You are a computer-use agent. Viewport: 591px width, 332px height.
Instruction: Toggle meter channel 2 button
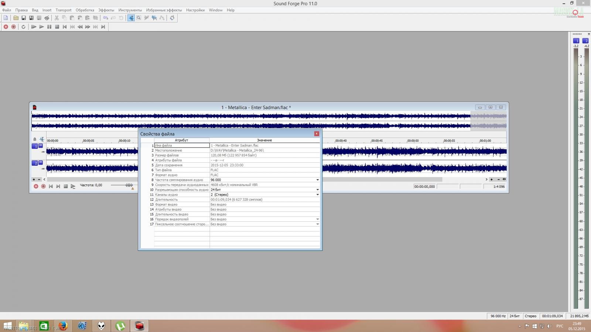tap(585, 41)
